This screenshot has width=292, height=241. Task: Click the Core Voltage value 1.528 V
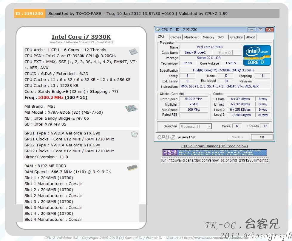click(231, 63)
